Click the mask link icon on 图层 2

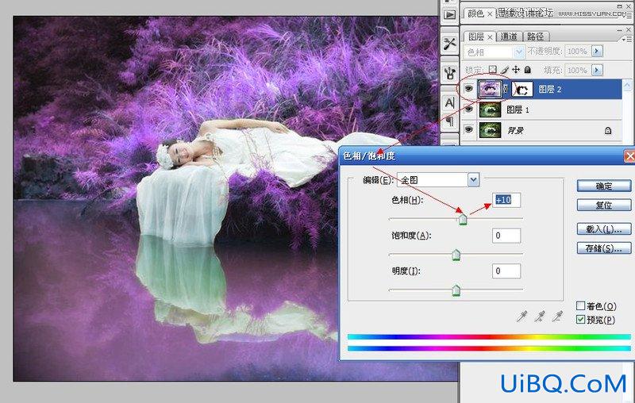click(506, 89)
